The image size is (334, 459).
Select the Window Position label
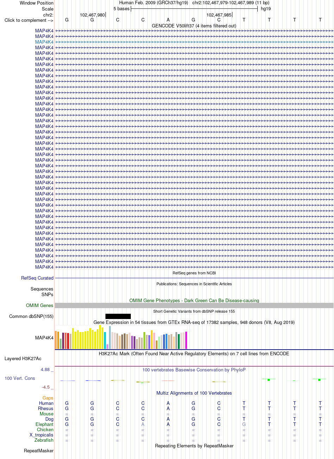pos(37,3)
